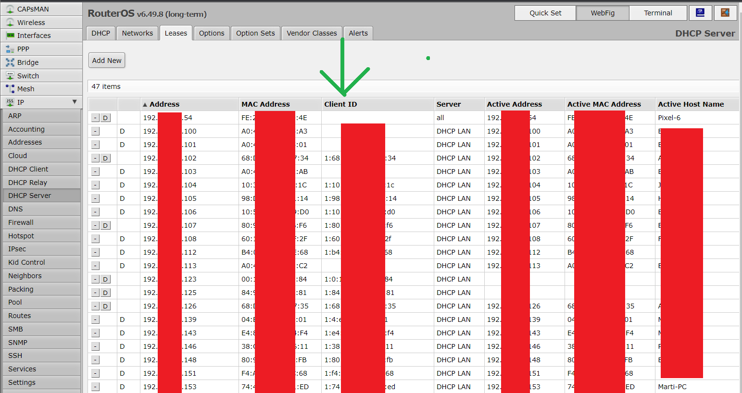Switch to the DHCP tab
The image size is (742, 393).
(101, 33)
